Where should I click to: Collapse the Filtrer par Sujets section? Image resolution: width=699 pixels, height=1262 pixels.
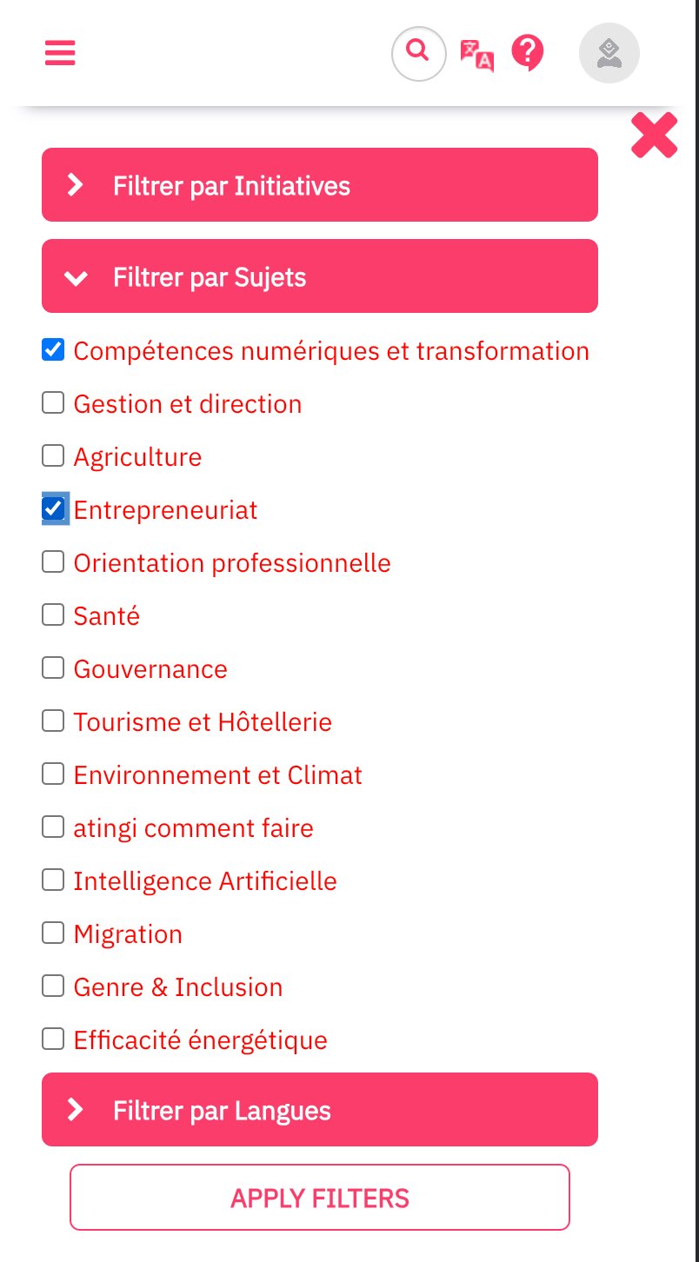pyautogui.click(x=320, y=276)
